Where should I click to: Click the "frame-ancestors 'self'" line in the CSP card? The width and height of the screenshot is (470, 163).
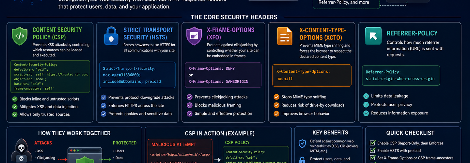(34, 88)
